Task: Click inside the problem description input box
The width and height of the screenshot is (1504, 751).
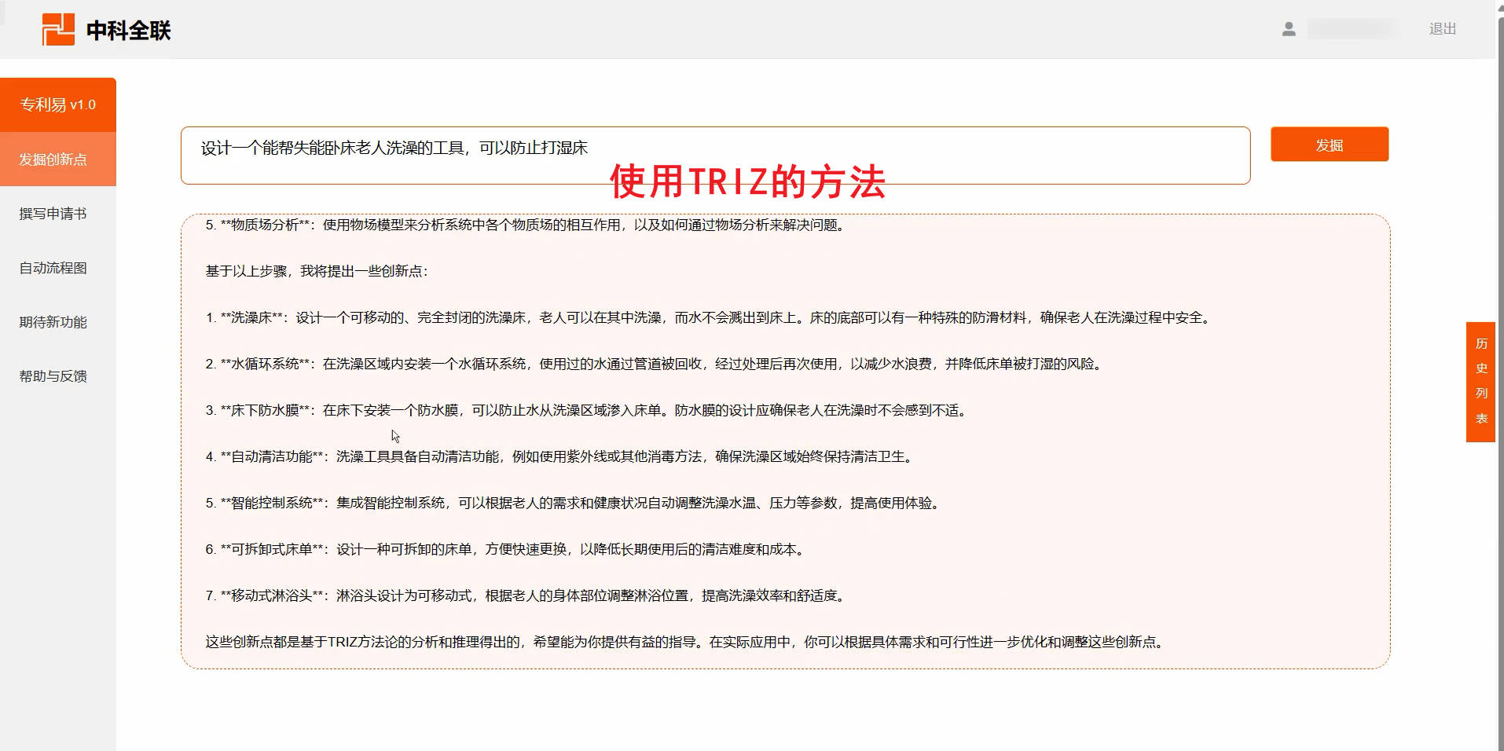Action: 707,155
